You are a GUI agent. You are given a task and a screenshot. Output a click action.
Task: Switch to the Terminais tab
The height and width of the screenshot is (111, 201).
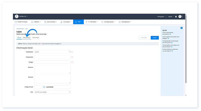(x=36, y=38)
